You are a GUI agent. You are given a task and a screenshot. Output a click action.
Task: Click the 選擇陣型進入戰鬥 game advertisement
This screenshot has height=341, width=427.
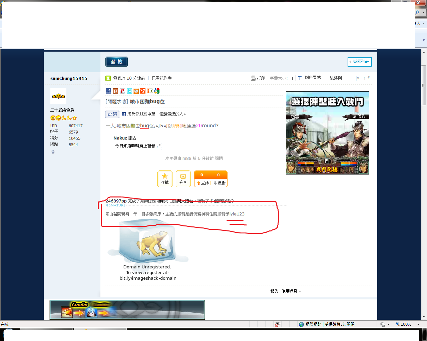tap(327, 133)
